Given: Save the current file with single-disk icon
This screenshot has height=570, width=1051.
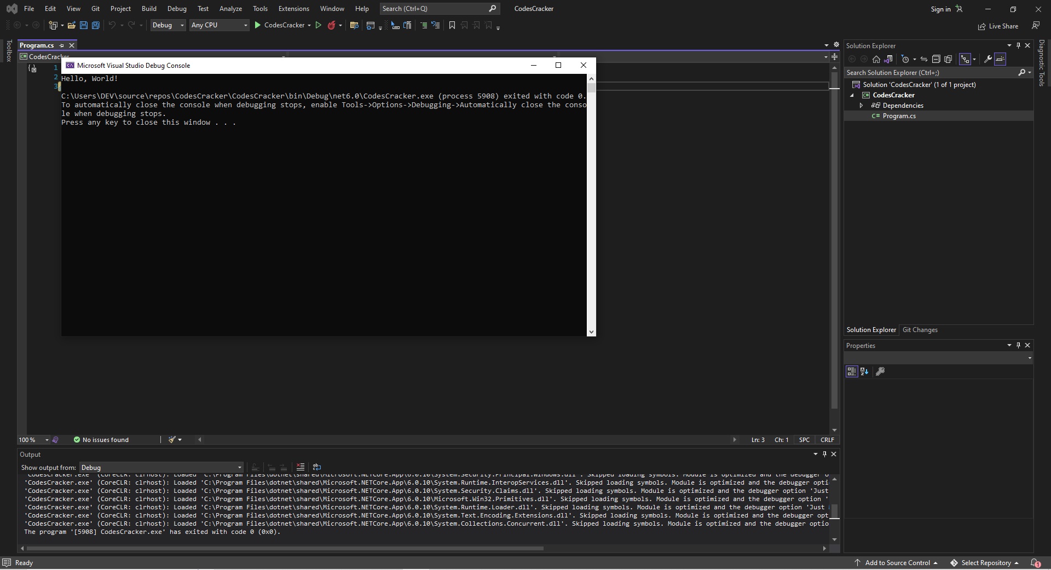Looking at the screenshot, I should click(84, 25).
